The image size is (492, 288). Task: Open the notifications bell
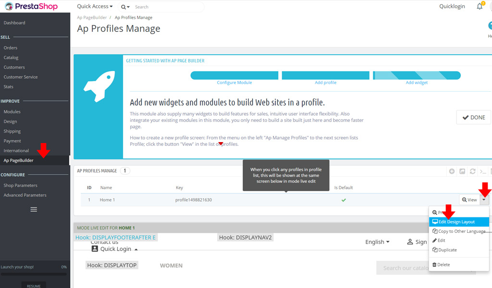tap(480, 6)
